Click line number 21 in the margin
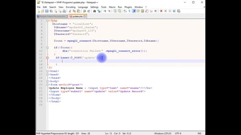 (x=41, y=88)
